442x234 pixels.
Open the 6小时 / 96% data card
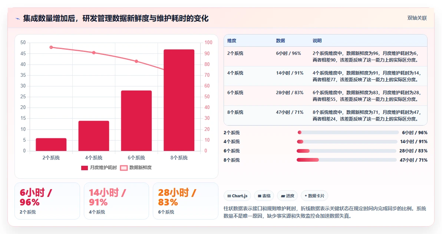coord(47,201)
